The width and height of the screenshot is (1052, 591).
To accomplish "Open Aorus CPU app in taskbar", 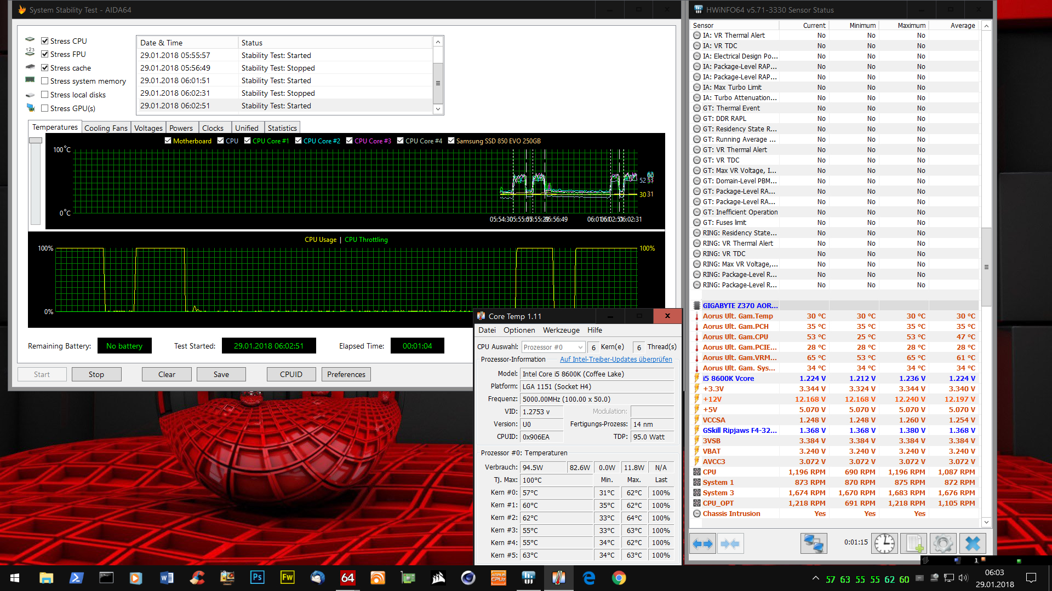I will 498,578.
